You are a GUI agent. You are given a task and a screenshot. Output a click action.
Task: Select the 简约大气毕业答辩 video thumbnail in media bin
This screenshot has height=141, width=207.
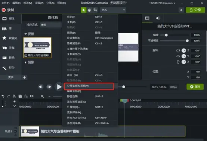tap(37, 47)
